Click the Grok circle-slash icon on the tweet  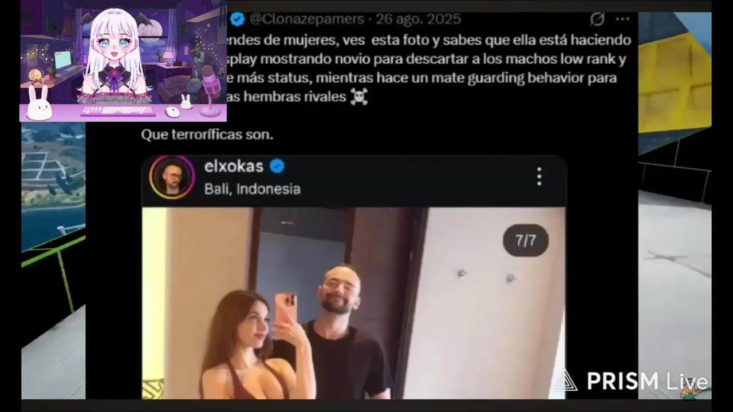pos(597,19)
